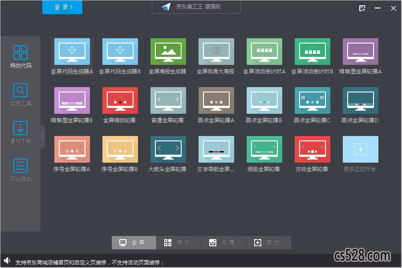Click the 登录 login button
This screenshot has width=402, height=268.
point(62,7)
